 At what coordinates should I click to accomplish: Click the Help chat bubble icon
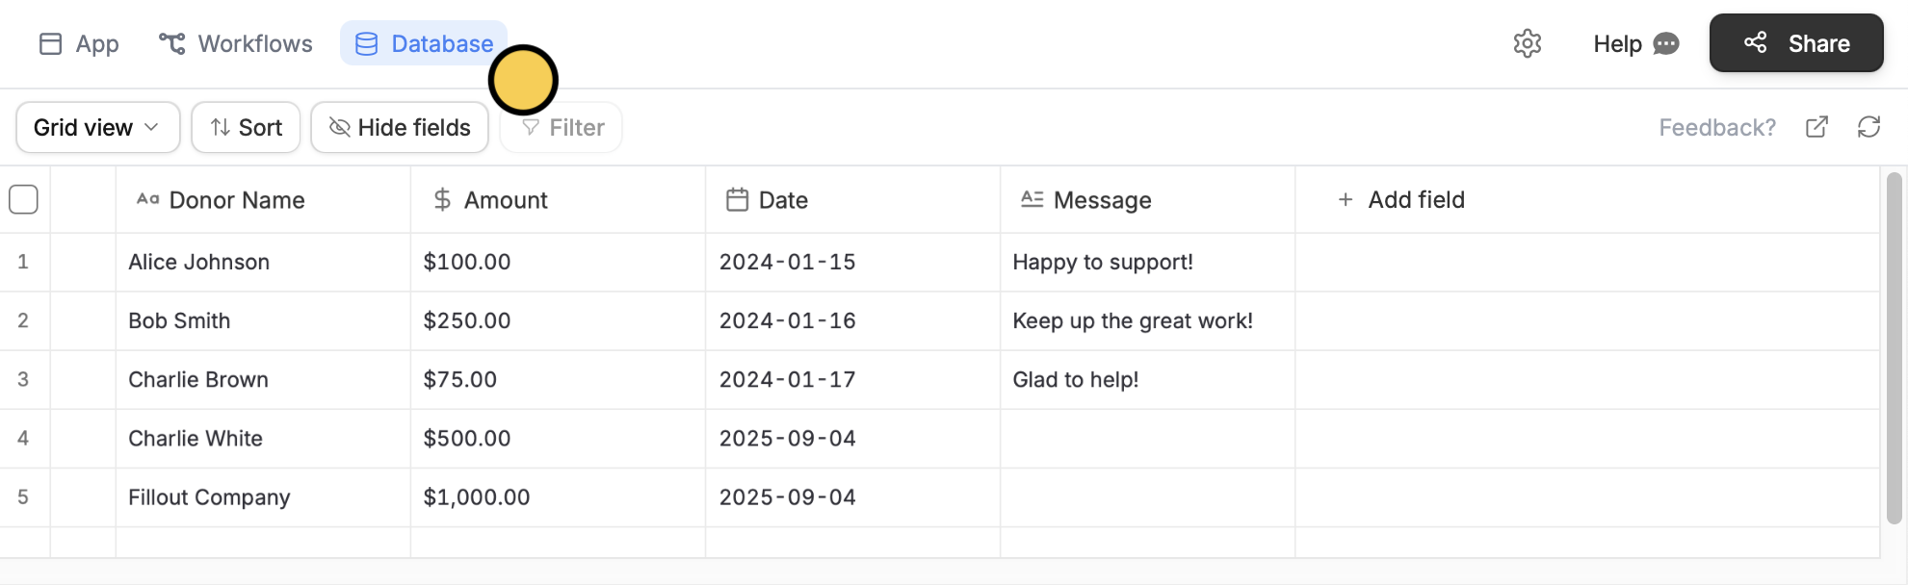1665,43
